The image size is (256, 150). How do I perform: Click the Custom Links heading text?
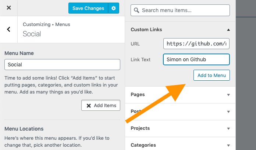pyautogui.click(x=146, y=30)
